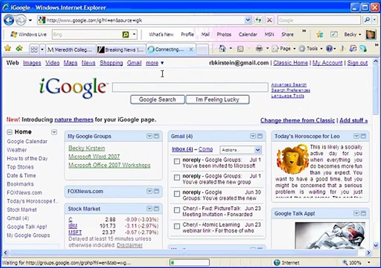Check the Cheryl Atomic Learning email checkbox
This screenshot has height=268, width=381.
click(177, 226)
